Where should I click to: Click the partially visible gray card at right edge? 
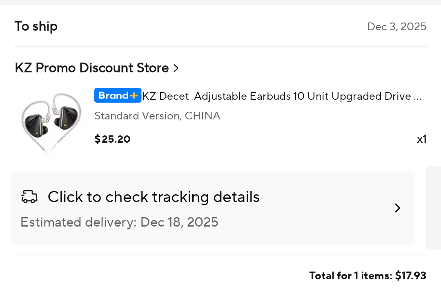434,208
